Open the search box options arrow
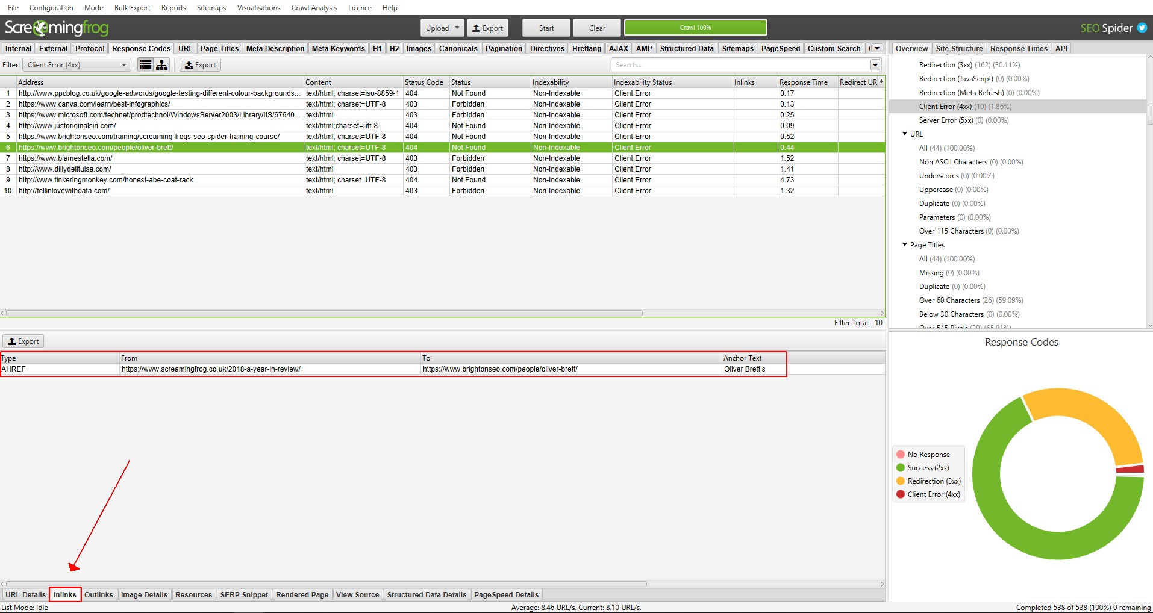 point(875,65)
